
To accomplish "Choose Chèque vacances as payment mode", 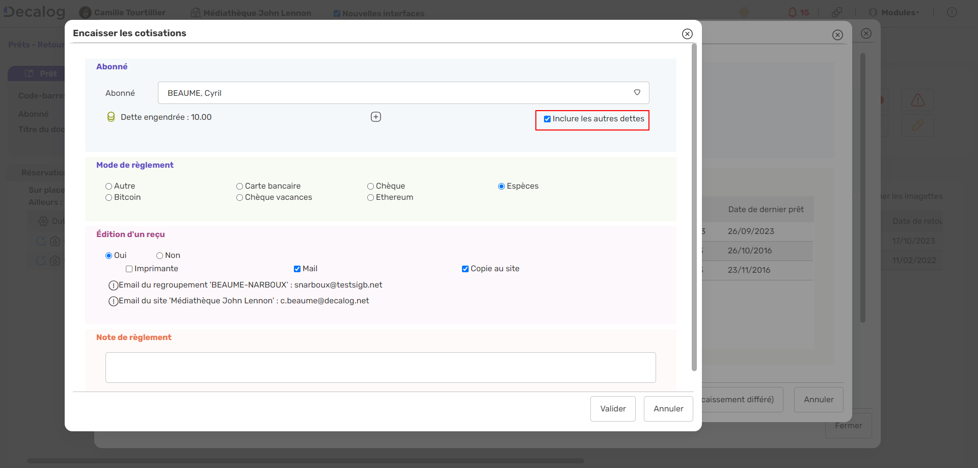I will coord(239,198).
